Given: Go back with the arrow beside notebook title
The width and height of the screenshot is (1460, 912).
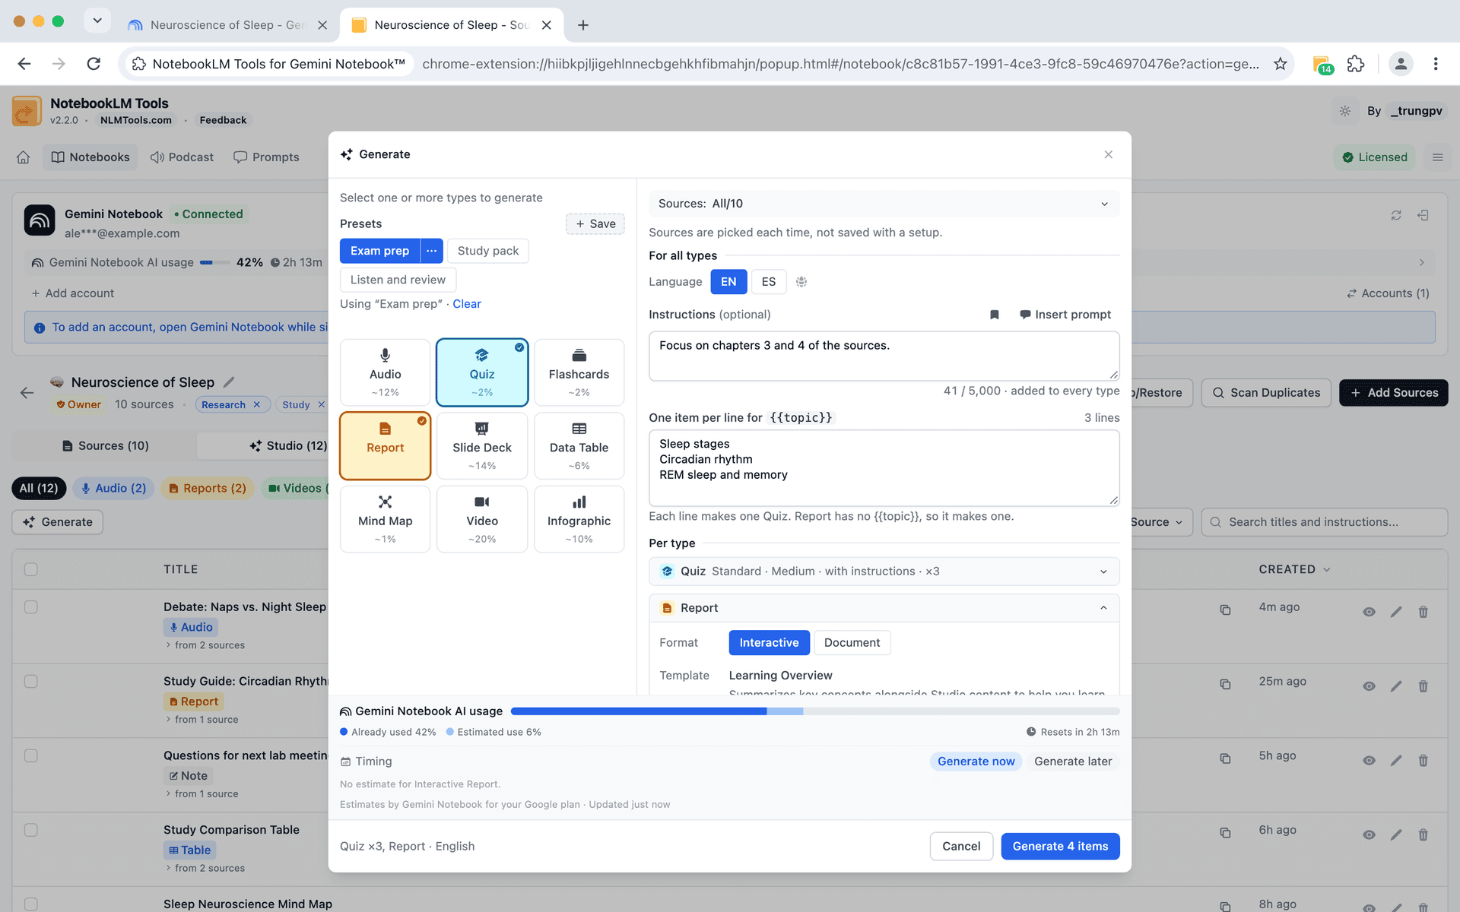Looking at the screenshot, I should pyautogui.click(x=27, y=393).
